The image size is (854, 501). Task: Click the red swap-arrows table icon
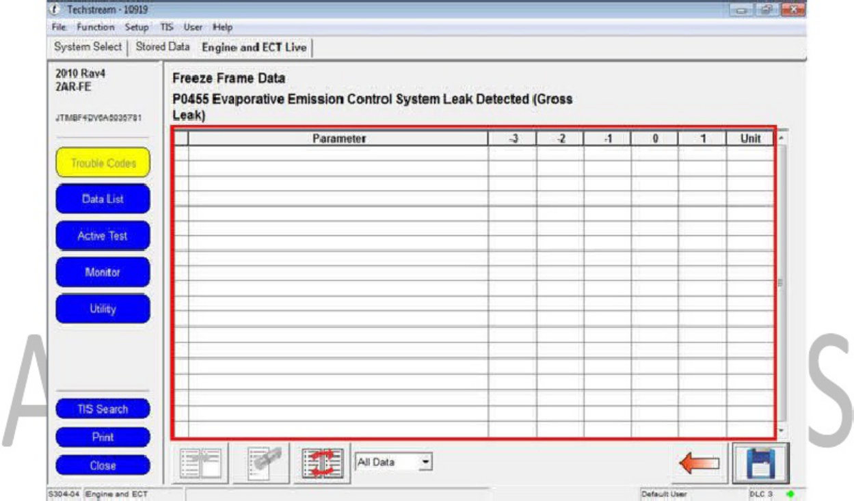pyautogui.click(x=322, y=463)
